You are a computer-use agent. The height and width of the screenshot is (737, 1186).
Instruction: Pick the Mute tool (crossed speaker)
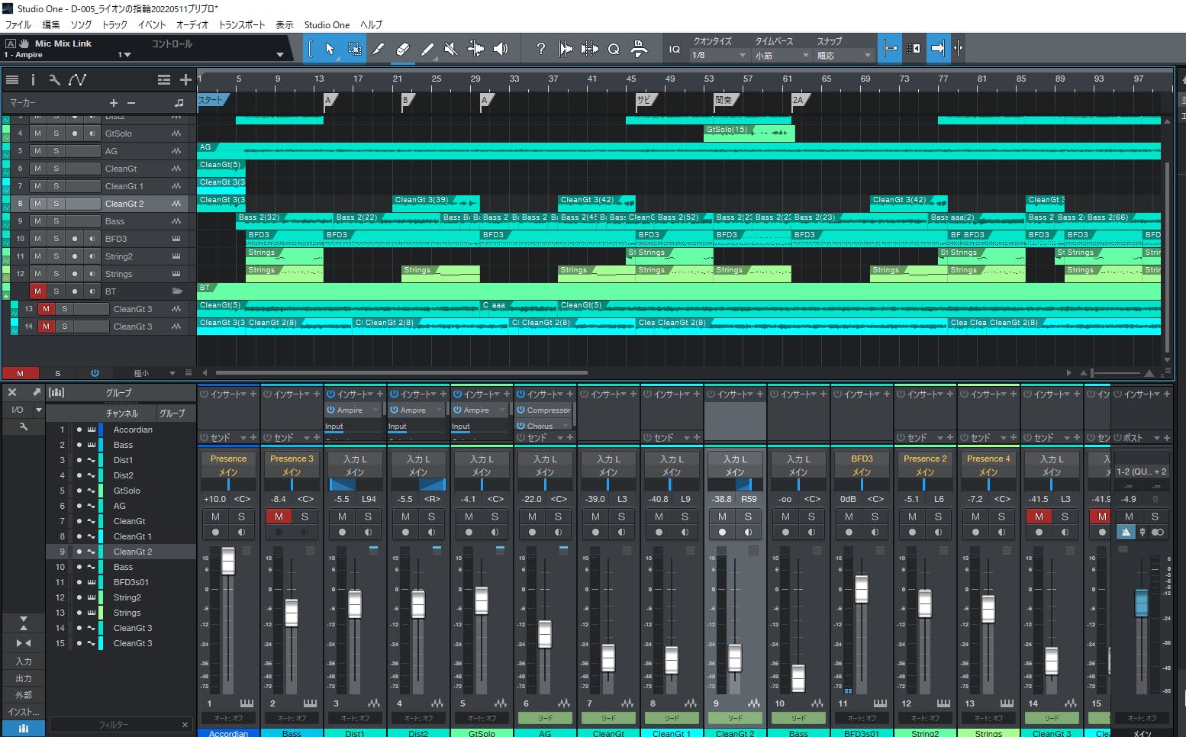point(451,49)
